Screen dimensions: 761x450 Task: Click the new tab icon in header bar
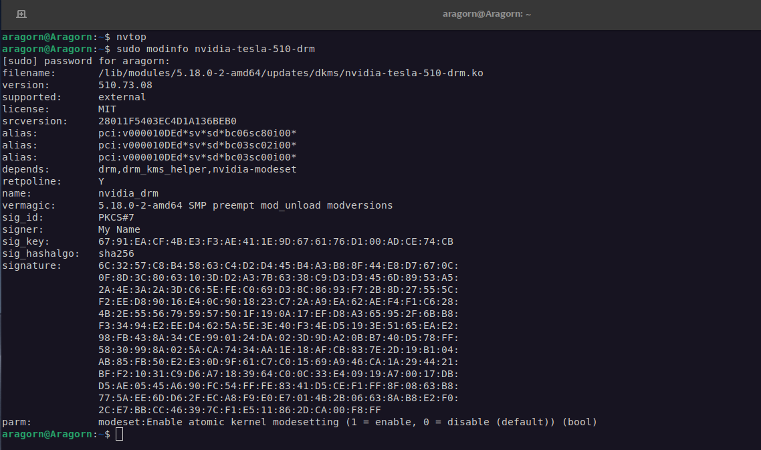[21, 14]
